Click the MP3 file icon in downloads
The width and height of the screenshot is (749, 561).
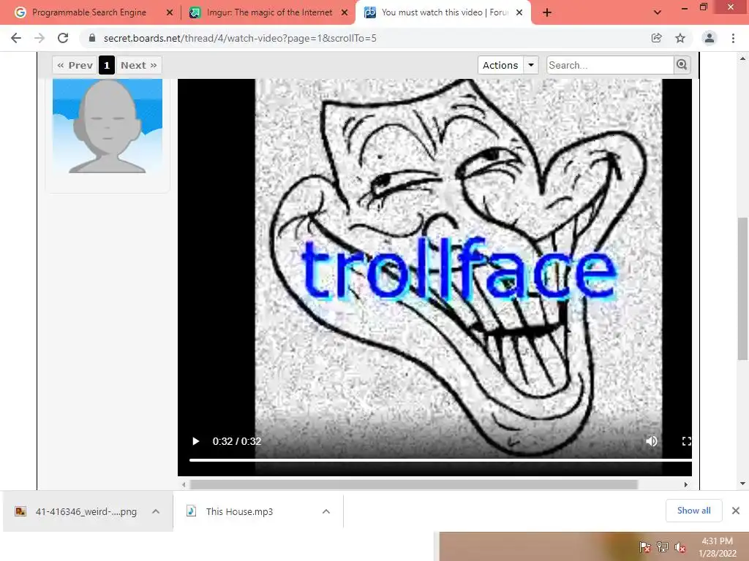191,511
